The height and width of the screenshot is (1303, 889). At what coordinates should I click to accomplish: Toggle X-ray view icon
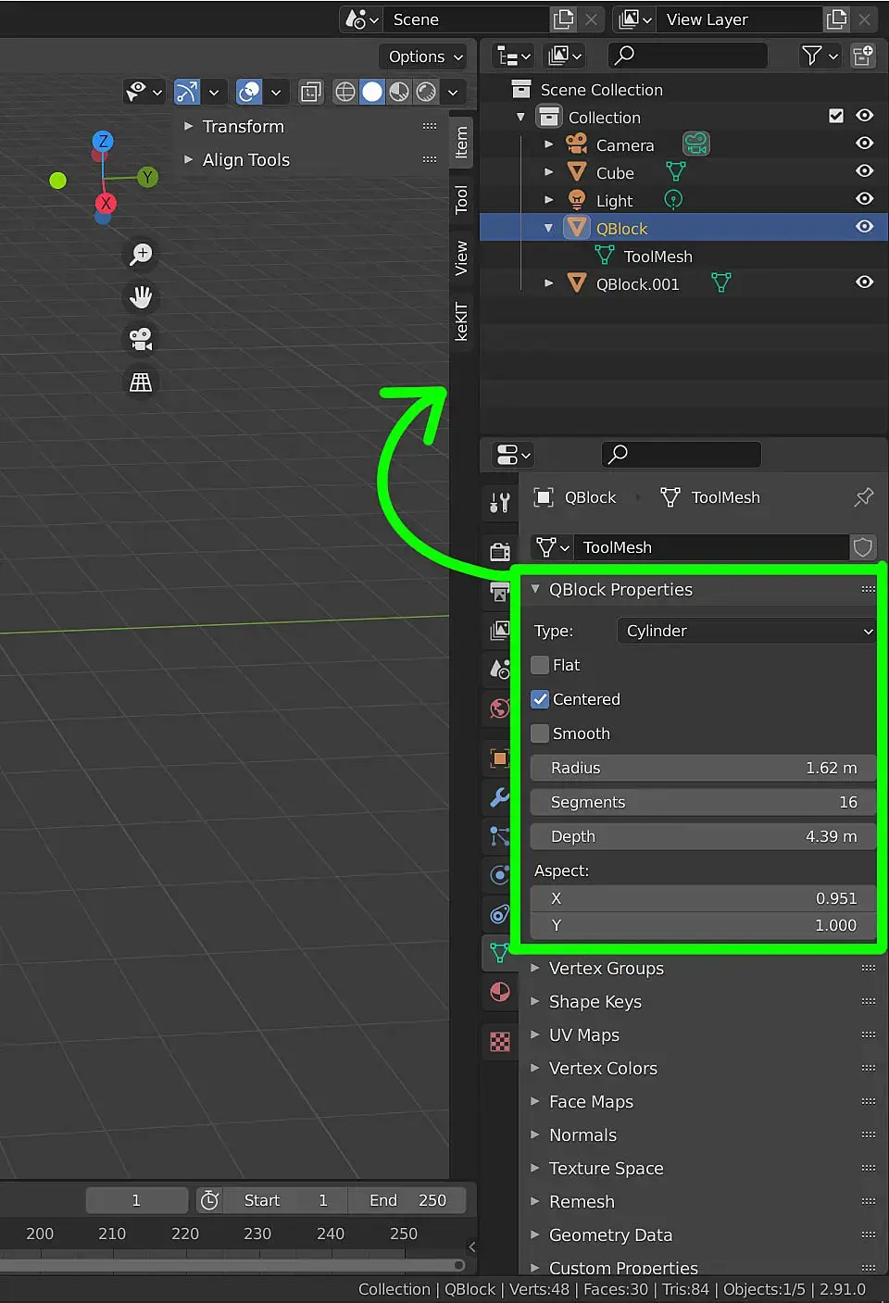pos(311,92)
